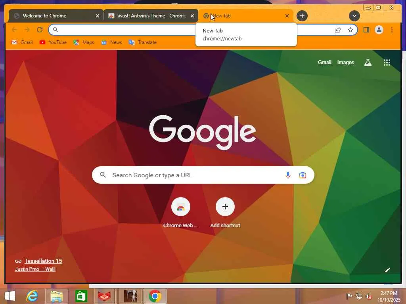Click the Images link on the page
Screen dimensions: 406x304
click(x=345, y=62)
